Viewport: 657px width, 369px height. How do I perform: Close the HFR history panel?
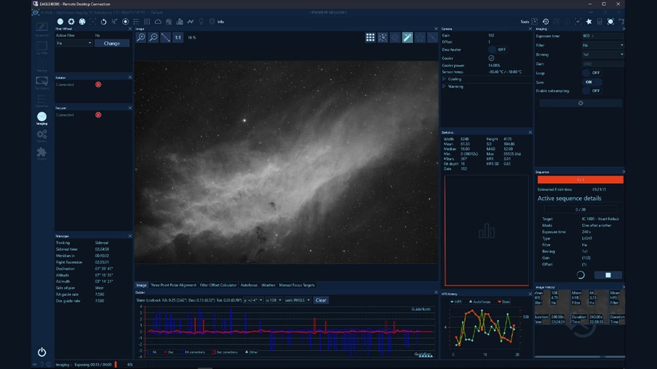(x=530, y=294)
